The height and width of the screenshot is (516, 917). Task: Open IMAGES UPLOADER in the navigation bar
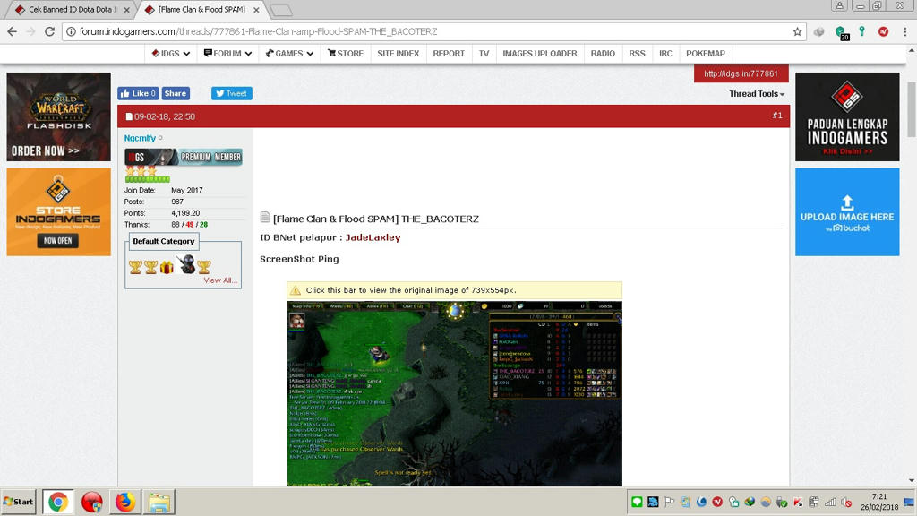[540, 53]
